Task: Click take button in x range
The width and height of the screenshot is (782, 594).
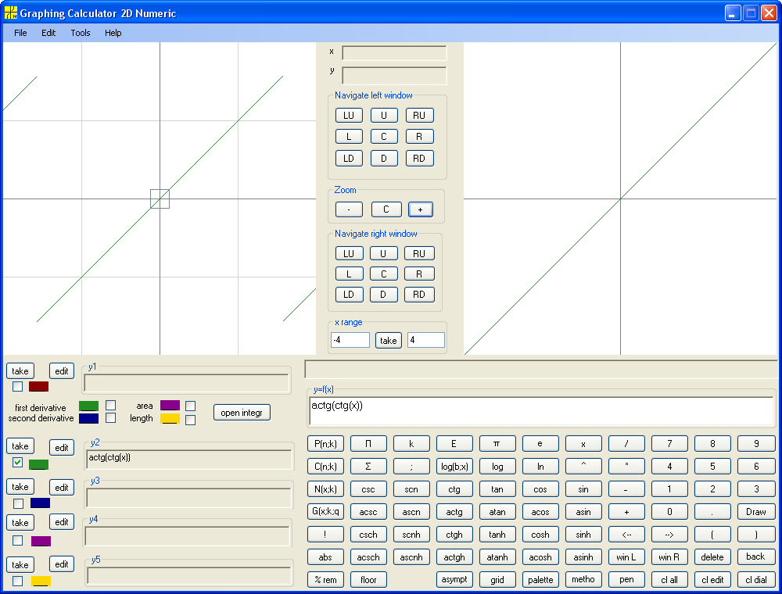Action: point(389,341)
